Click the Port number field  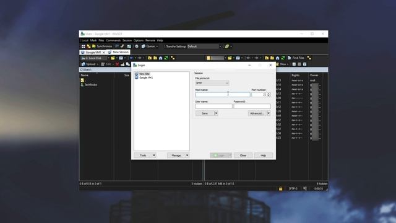[259, 95]
